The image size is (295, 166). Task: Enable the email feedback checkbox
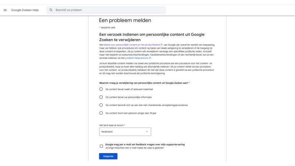click(101, 146)
